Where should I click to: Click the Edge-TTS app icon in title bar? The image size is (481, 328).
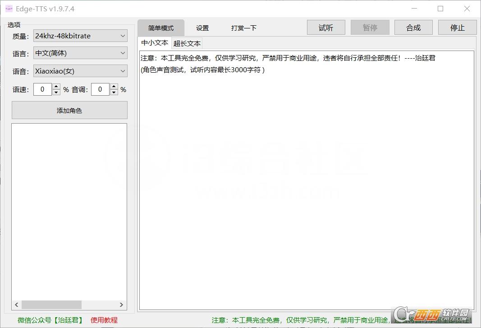(9, 9)
